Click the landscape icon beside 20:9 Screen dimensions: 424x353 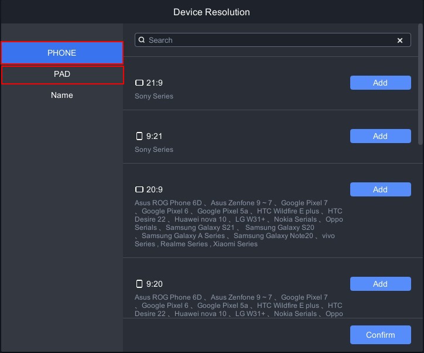(x=139, y=189)
